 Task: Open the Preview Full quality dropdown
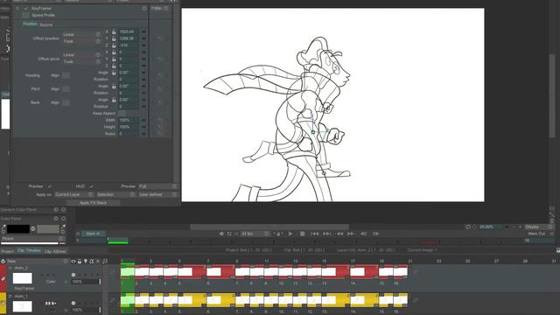(157, 186)
